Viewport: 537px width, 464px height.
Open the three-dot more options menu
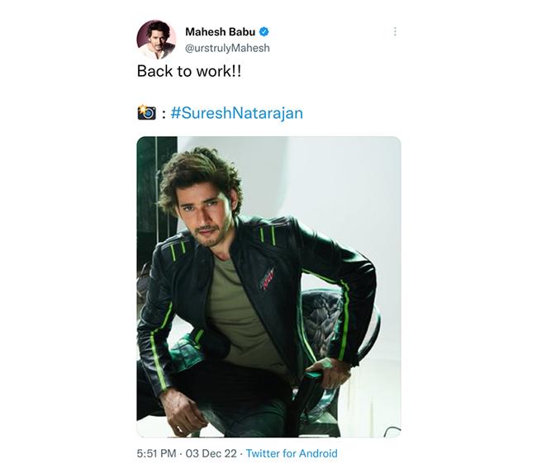[x=395, y=31]
